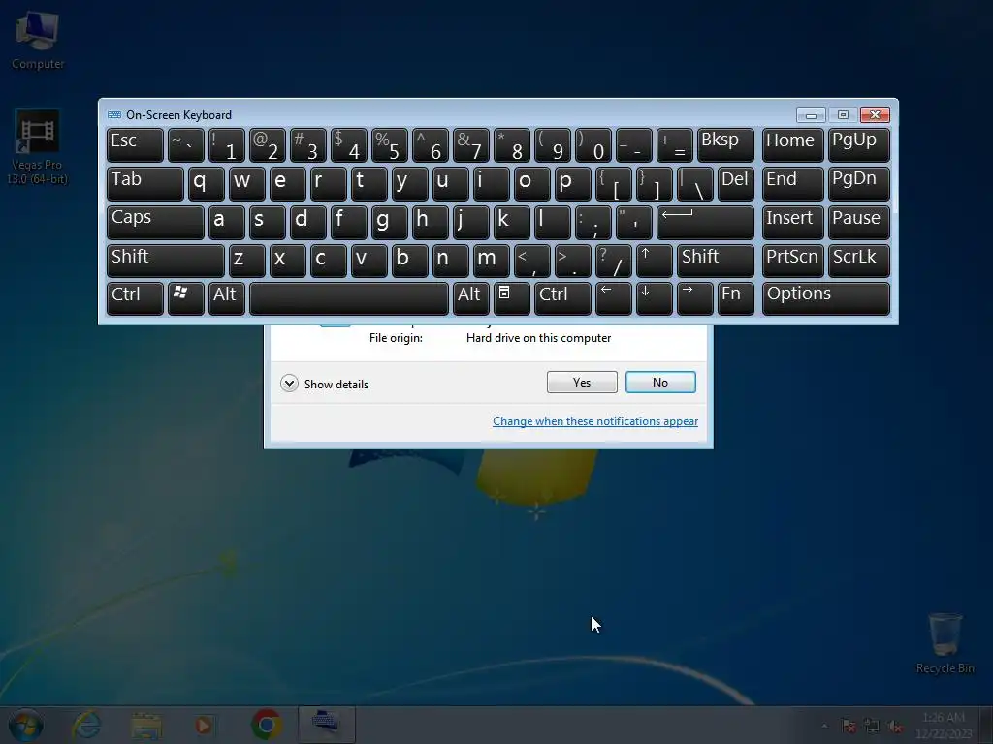Click the Del key
Viewport: 993px width, 744px height.
(736, 183)
